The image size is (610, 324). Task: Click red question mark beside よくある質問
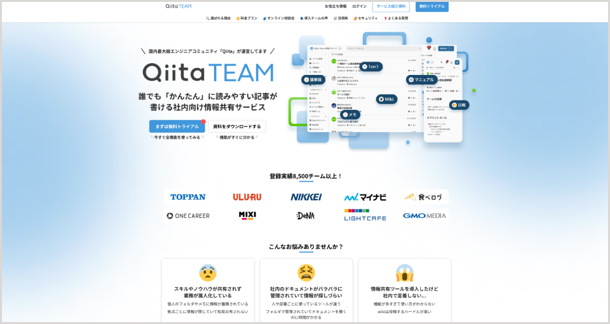(x=385, y=18)
